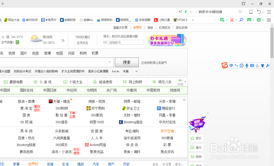Close the floating purple promo badge
Screen dimensions: 274x166
208,113
